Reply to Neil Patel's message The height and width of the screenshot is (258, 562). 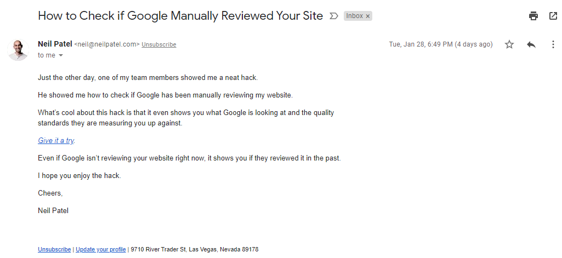[531, 44]
